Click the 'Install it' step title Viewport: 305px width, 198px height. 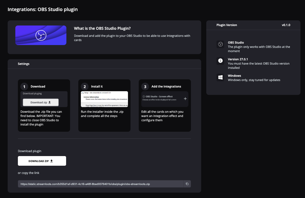(97, 87)
